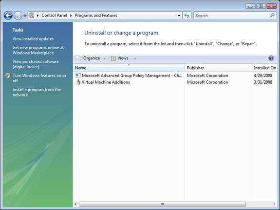Select Control Panel in the breadcrumb
This screenshot has width=280, height=210.
coord(54,16)
